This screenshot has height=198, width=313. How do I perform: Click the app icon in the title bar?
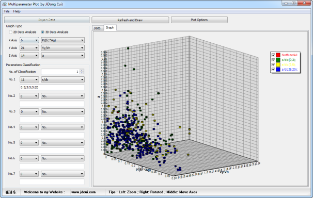[x=5, y=4]
